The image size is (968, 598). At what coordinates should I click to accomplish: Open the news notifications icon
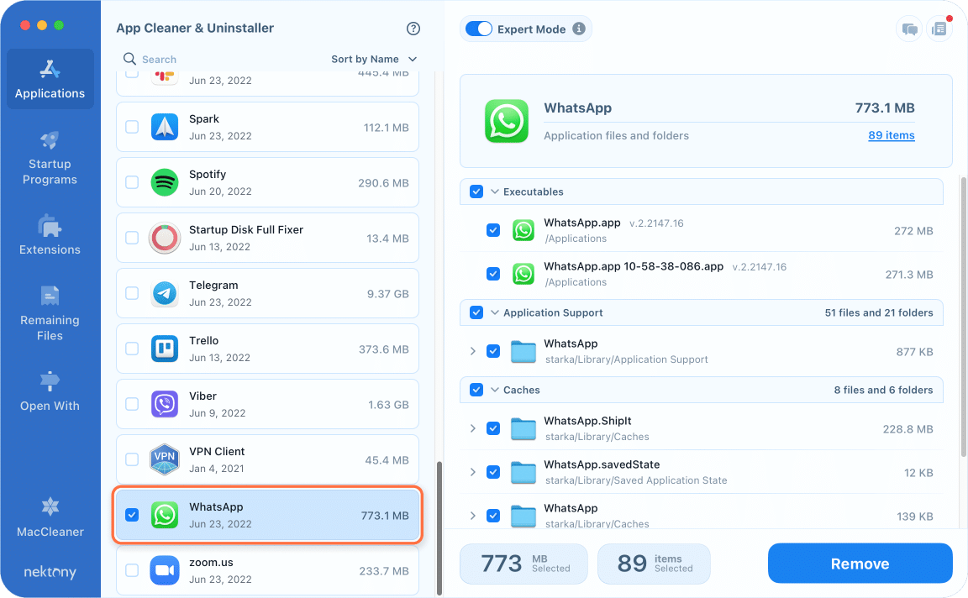[939, 29]
